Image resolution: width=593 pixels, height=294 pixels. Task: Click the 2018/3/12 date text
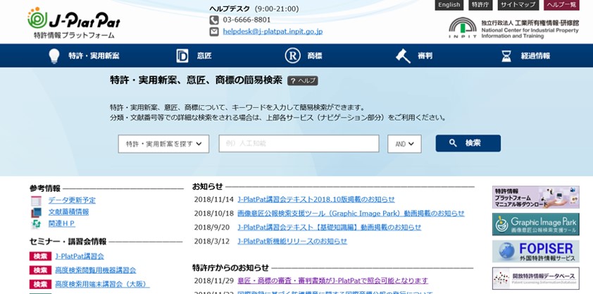212,241
